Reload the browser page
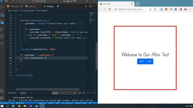 point(110,9)
